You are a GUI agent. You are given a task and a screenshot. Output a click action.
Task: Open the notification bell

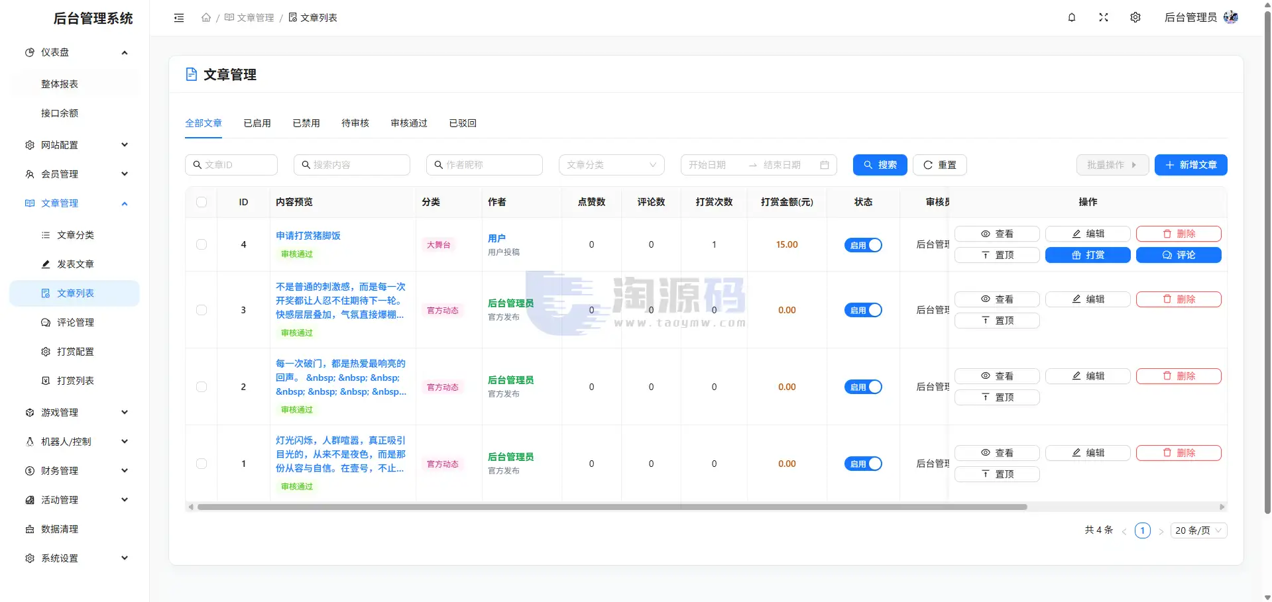[x=1072, y=18]
